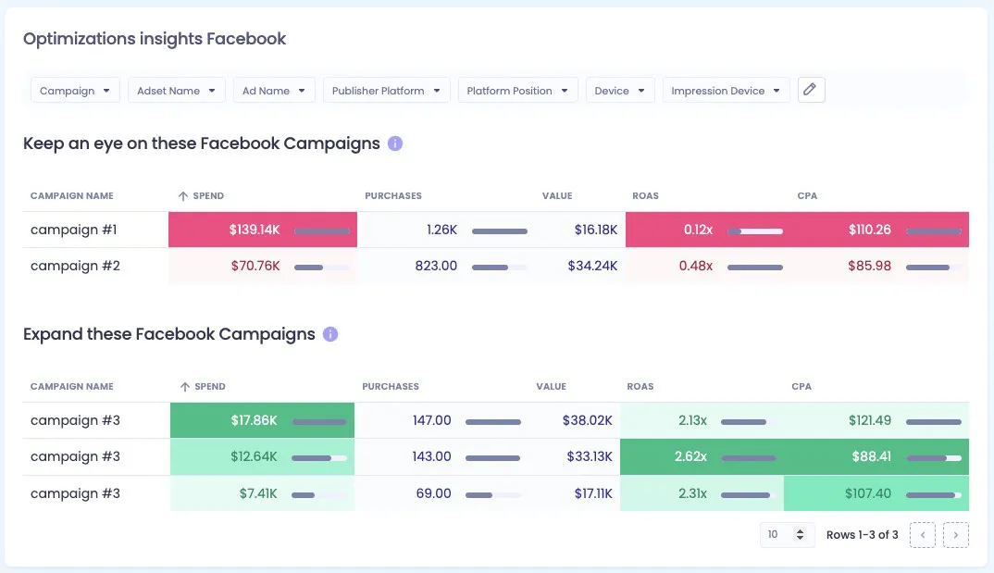994x573 pixels.
Task: Sort Keep-an-eye table by CPA header
Action: click(x=807, y=196)
